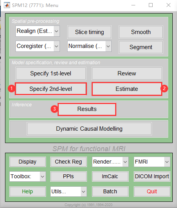
Task: Click the Display button
Action: (x=27, y=162)
